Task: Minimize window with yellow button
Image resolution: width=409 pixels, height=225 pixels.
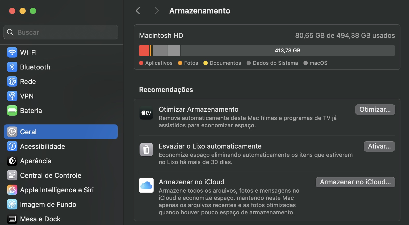Action: pos(23,11)
